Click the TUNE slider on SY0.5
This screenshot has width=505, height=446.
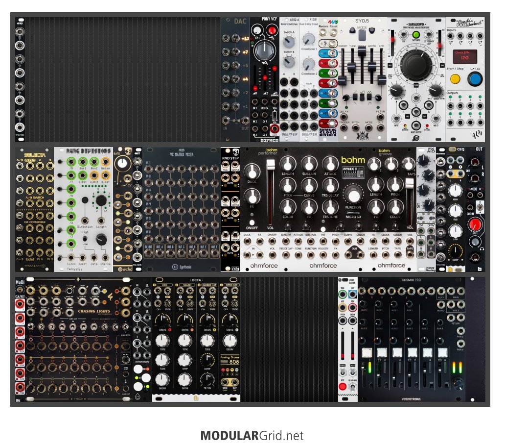[352, 67]
